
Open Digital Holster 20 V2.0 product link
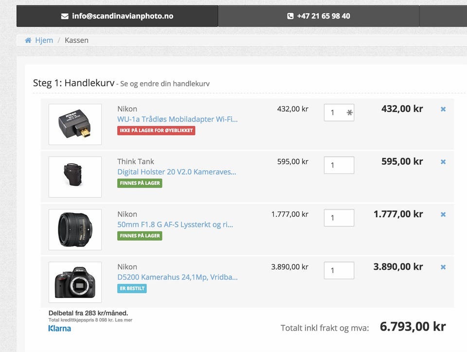[177, 172]
